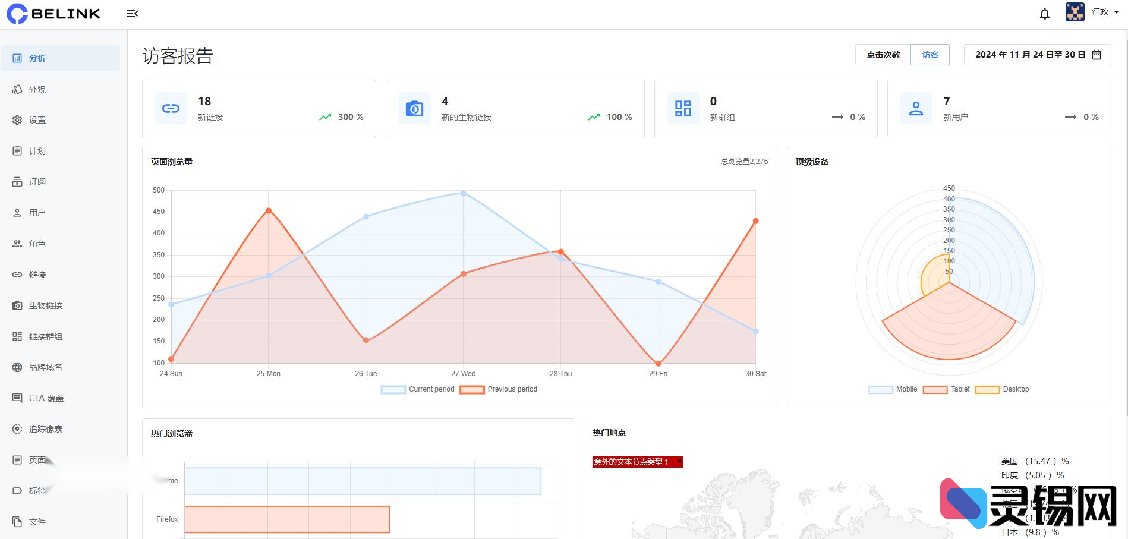This screenshot has height=539, width=1128.
Task: Click the 印度 (5.05) % location entry
Action: click(1032, 475)
